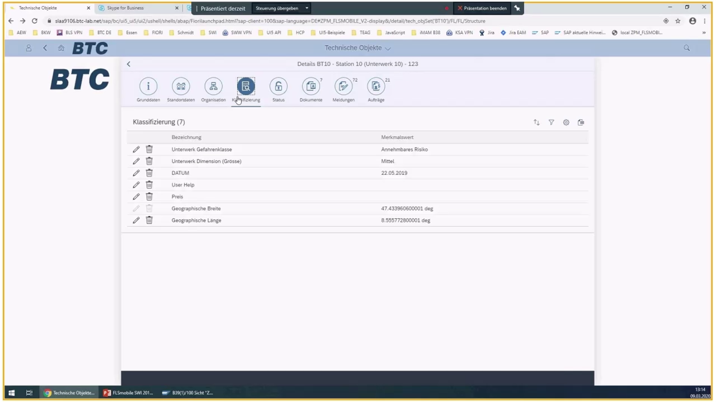Expand hidden bookmarks with the overflow chevron

tap(704, 33)
